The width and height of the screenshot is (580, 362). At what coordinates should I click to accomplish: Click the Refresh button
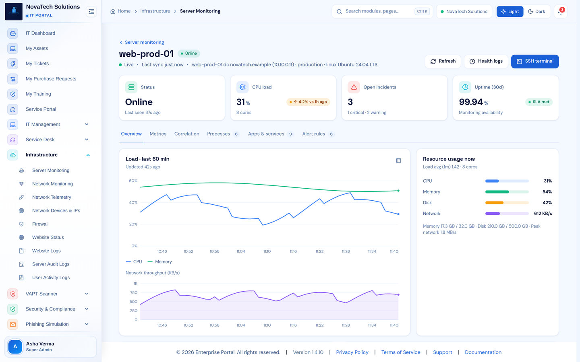443,62
